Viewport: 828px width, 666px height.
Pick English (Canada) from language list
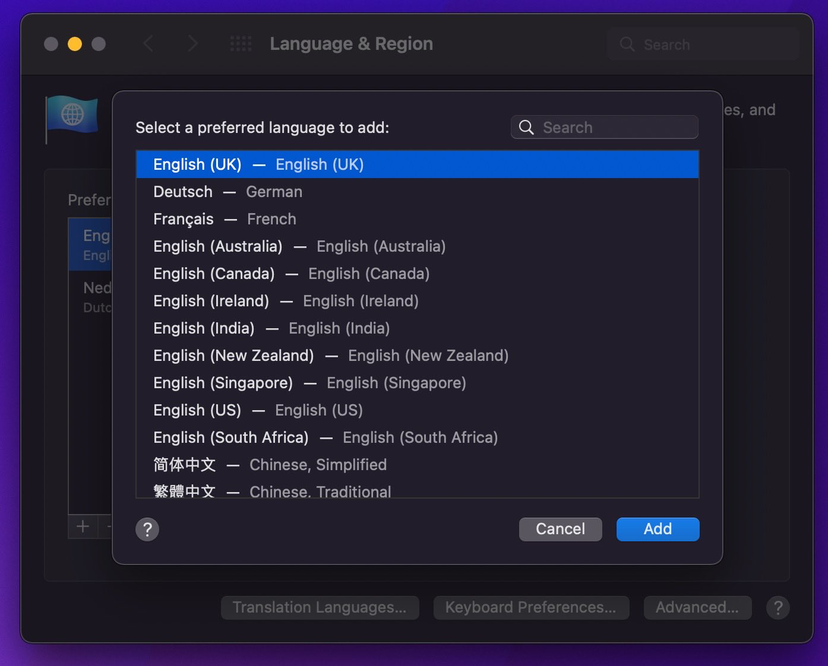(291, 274)
